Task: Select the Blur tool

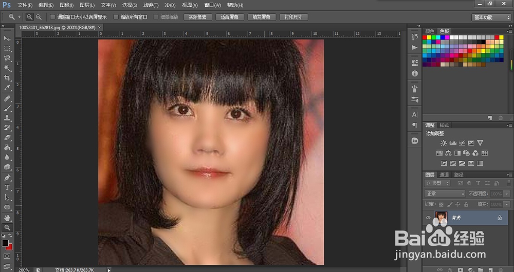Action: click(7, 158)
